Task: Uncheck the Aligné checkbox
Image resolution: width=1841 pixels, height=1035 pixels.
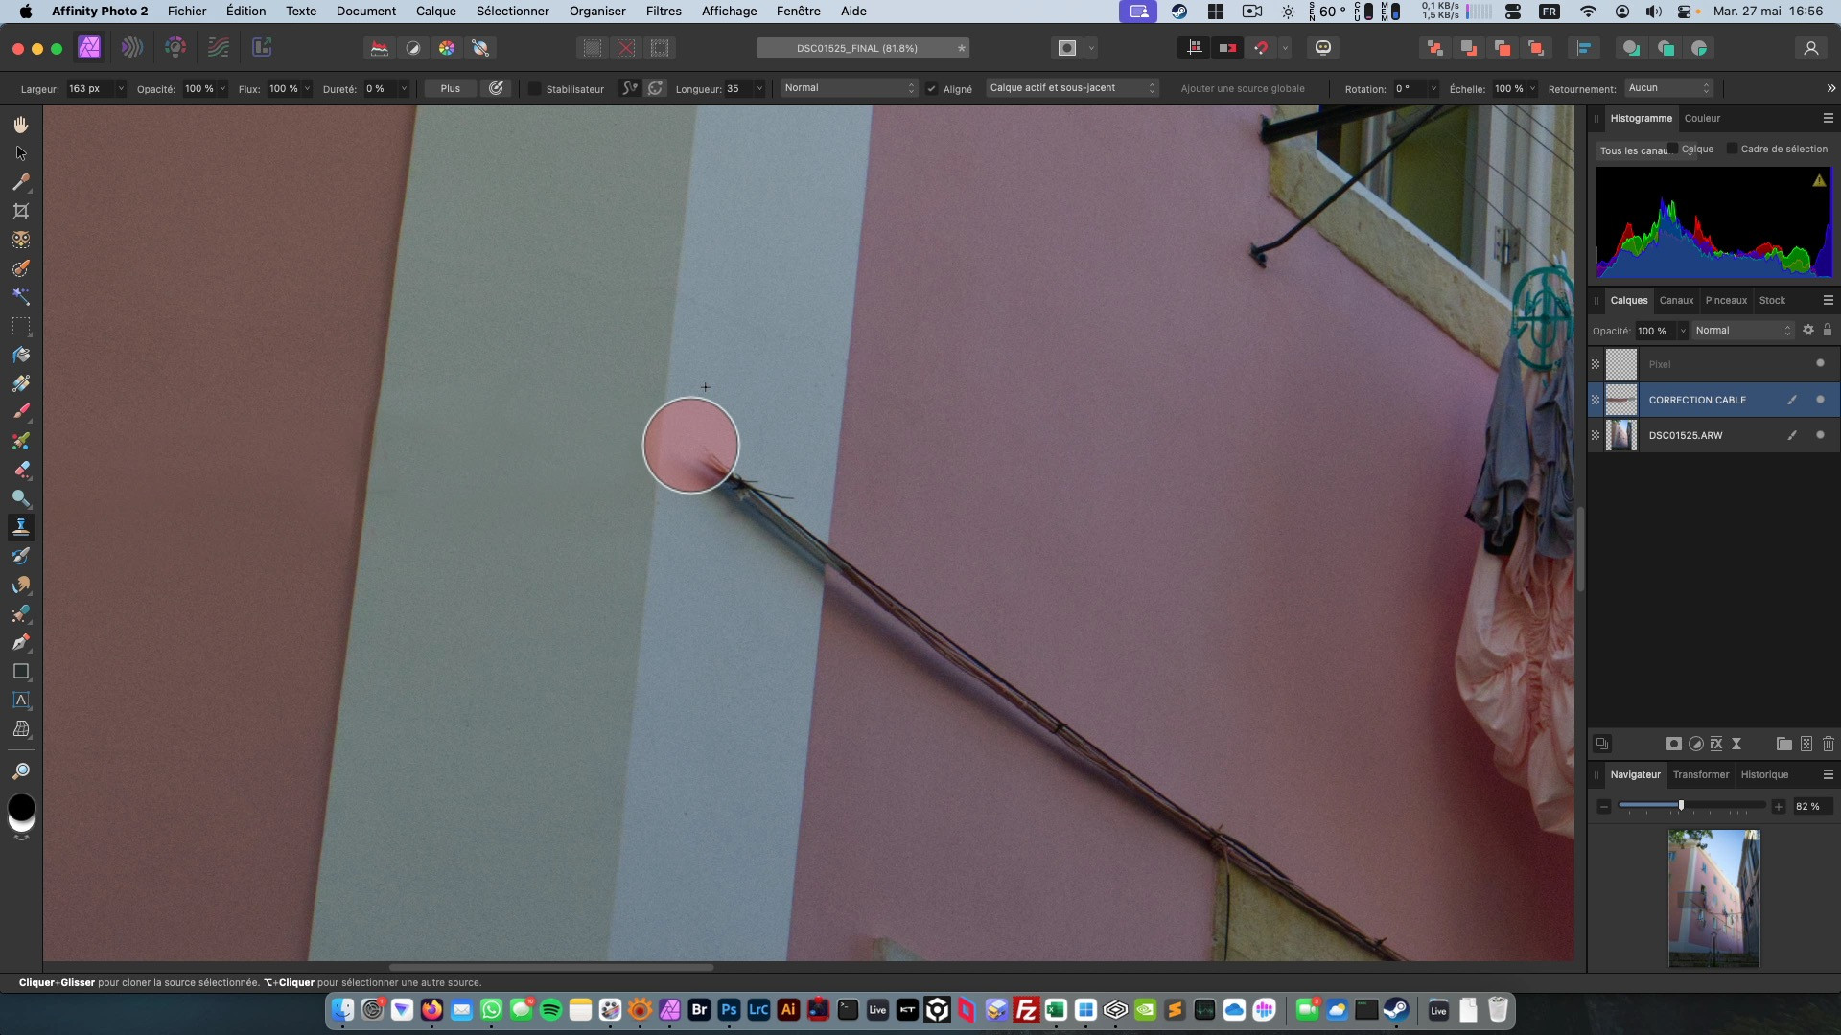Action: point(931,89)
